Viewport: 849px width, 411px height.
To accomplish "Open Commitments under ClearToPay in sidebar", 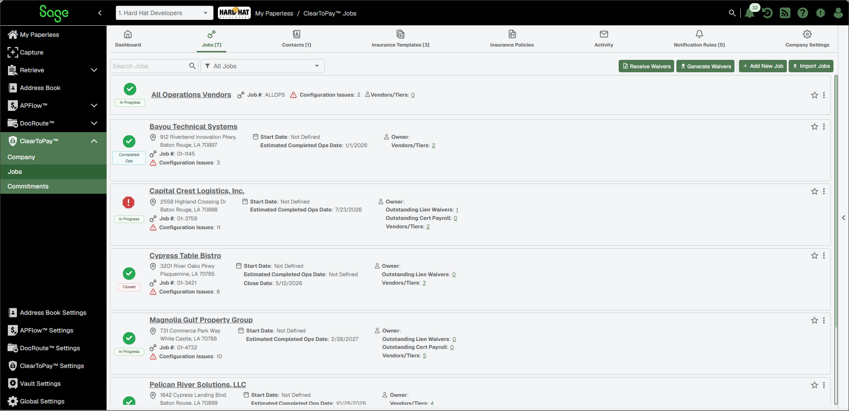I will tap(53, 186).
